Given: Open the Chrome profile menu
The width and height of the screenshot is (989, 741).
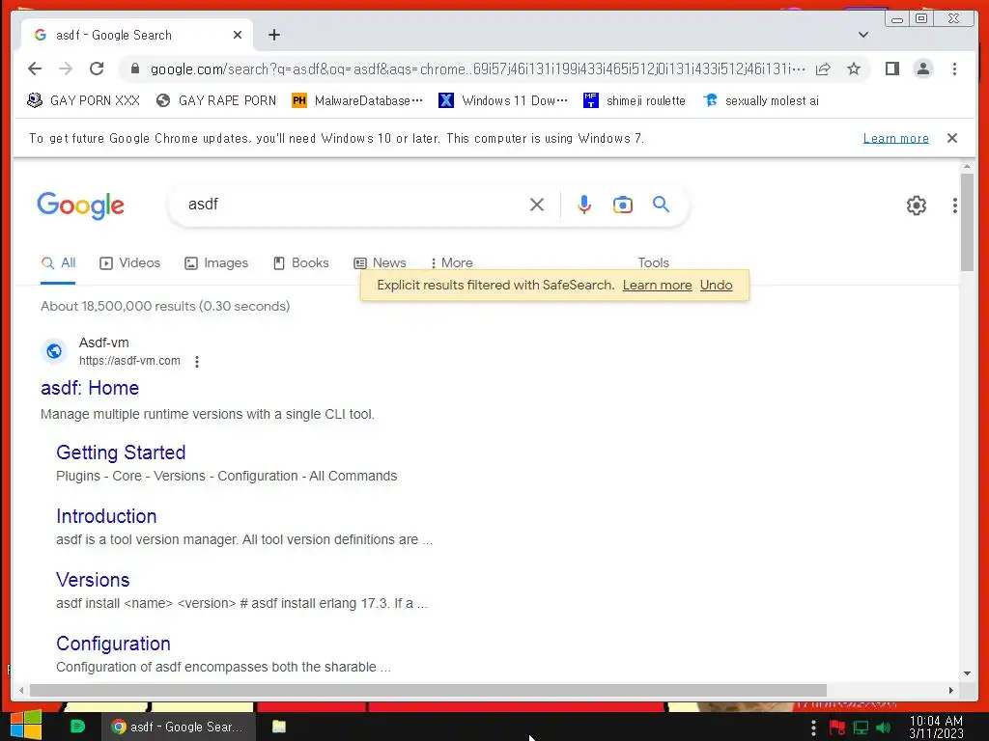Looking at the screenshot, I should (x=922, y=69).
